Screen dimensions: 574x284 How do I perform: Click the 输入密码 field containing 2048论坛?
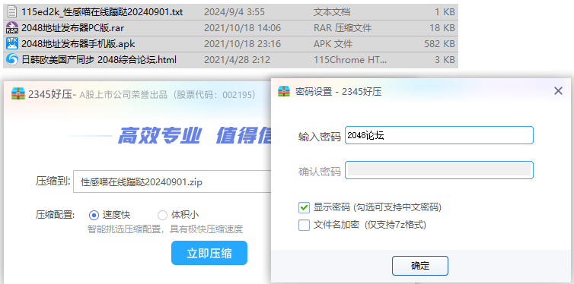click(x=439, y=135)
